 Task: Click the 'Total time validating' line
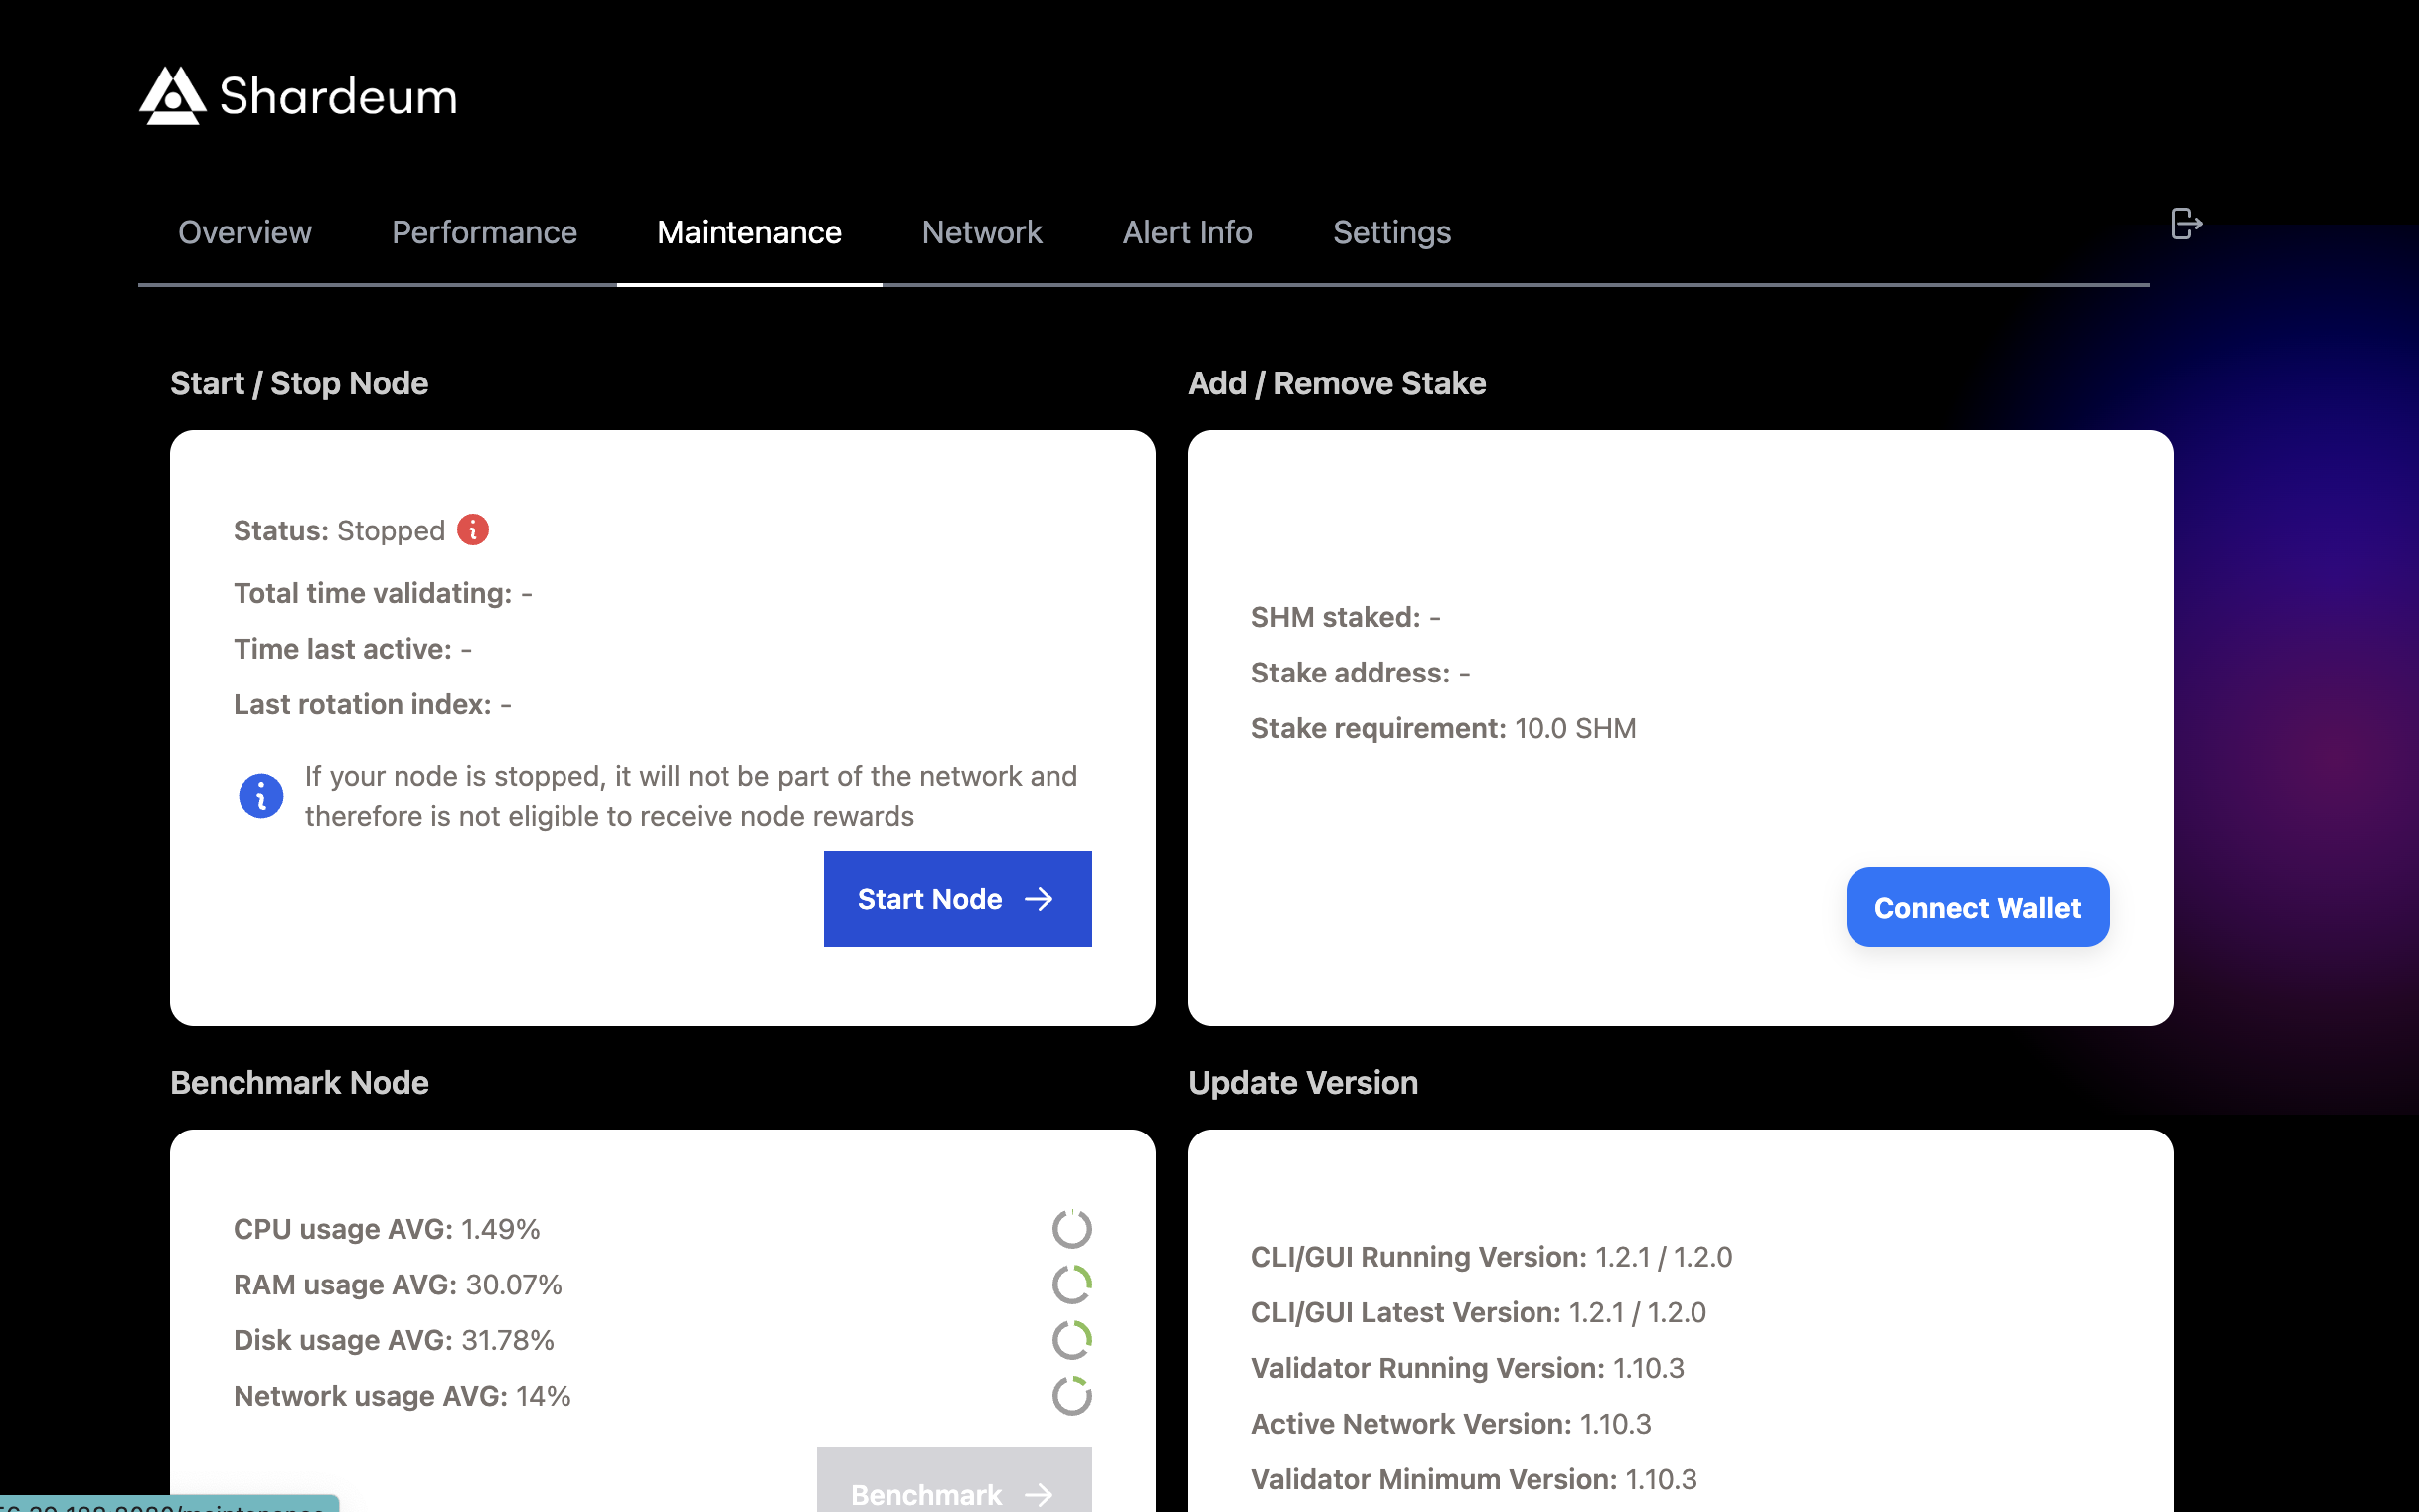[384, 593]
